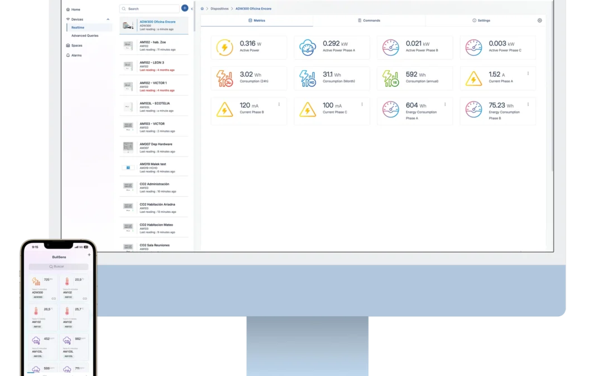Go to Alarms in the sidebar

(x=76, y=55)
